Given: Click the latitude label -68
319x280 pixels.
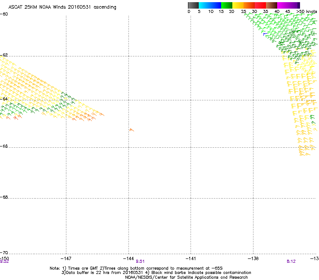Looking at the screenshot, I should point(4,197).
